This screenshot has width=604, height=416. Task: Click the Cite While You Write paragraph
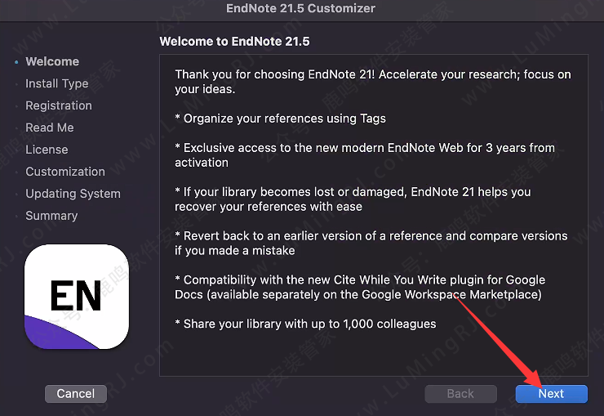pyautogui.click(x=360, y=287)
